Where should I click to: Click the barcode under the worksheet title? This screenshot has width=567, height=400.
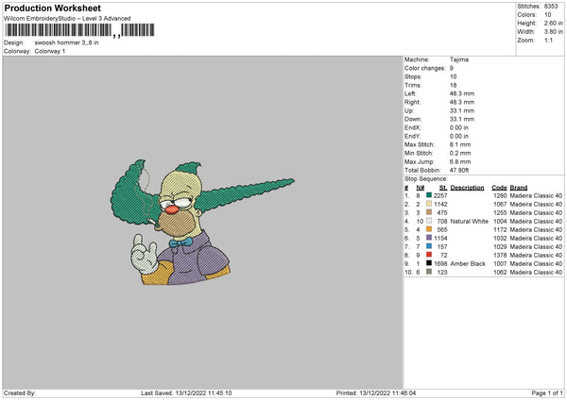pos(79,30)
